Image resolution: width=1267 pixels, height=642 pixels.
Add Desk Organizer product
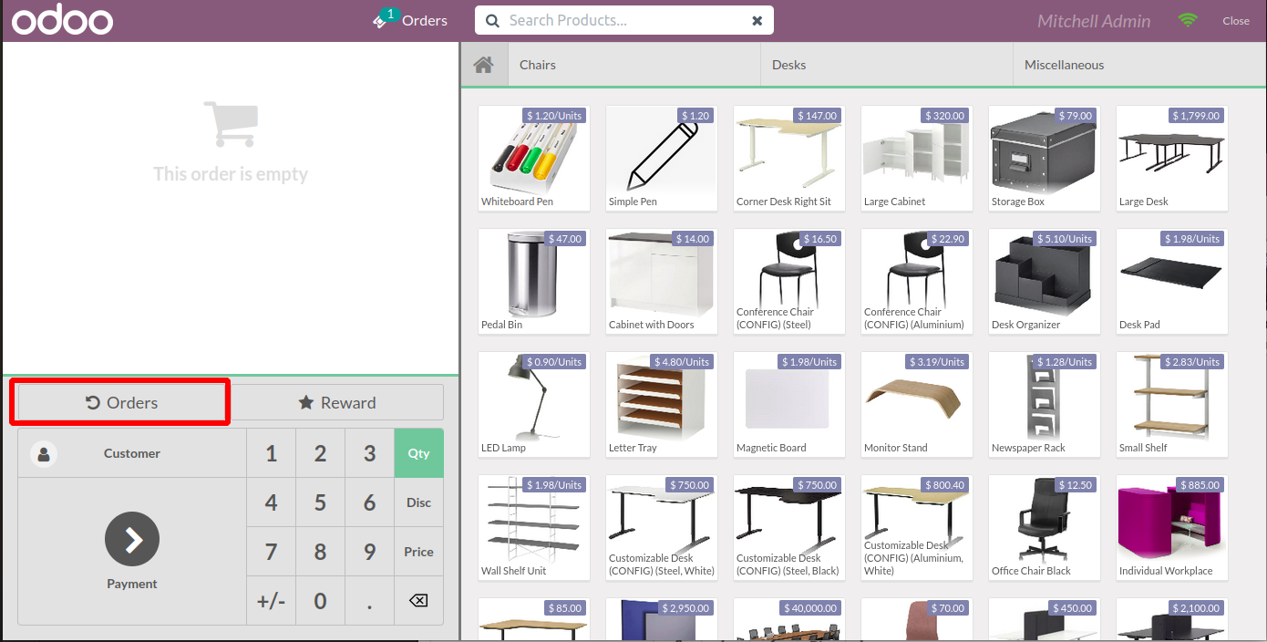(x=1045, y=282)
